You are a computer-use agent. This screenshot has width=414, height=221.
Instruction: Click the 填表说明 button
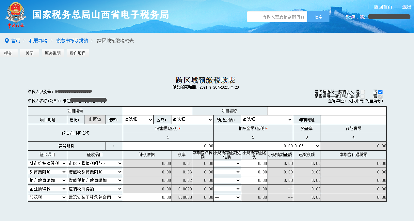tap(53, 53)
